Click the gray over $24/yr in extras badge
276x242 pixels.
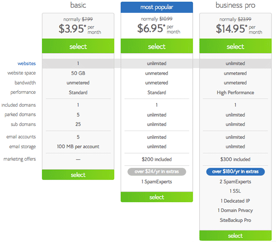pyautogui.click(x=157, y=172)
